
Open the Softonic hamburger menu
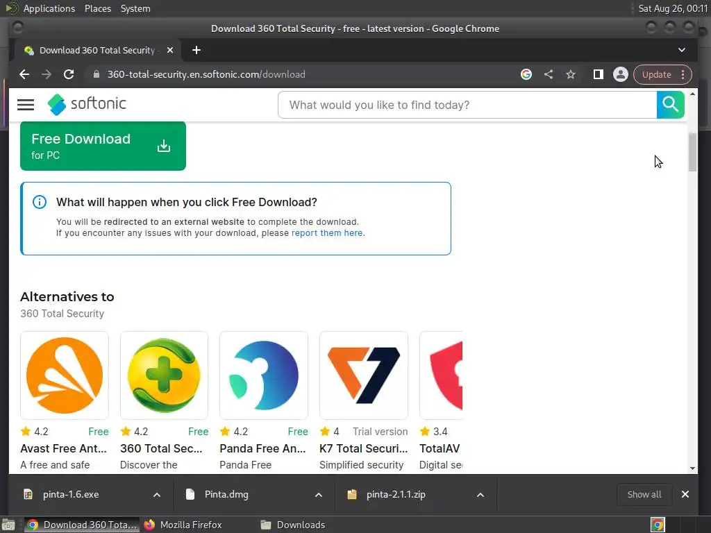(26, 105)
